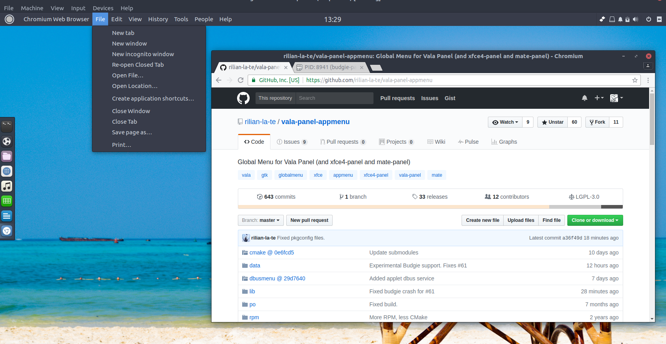The image size is (666, 344).
Task: Go back with the Chromium back arrow
Action: (x=219, y=80)
